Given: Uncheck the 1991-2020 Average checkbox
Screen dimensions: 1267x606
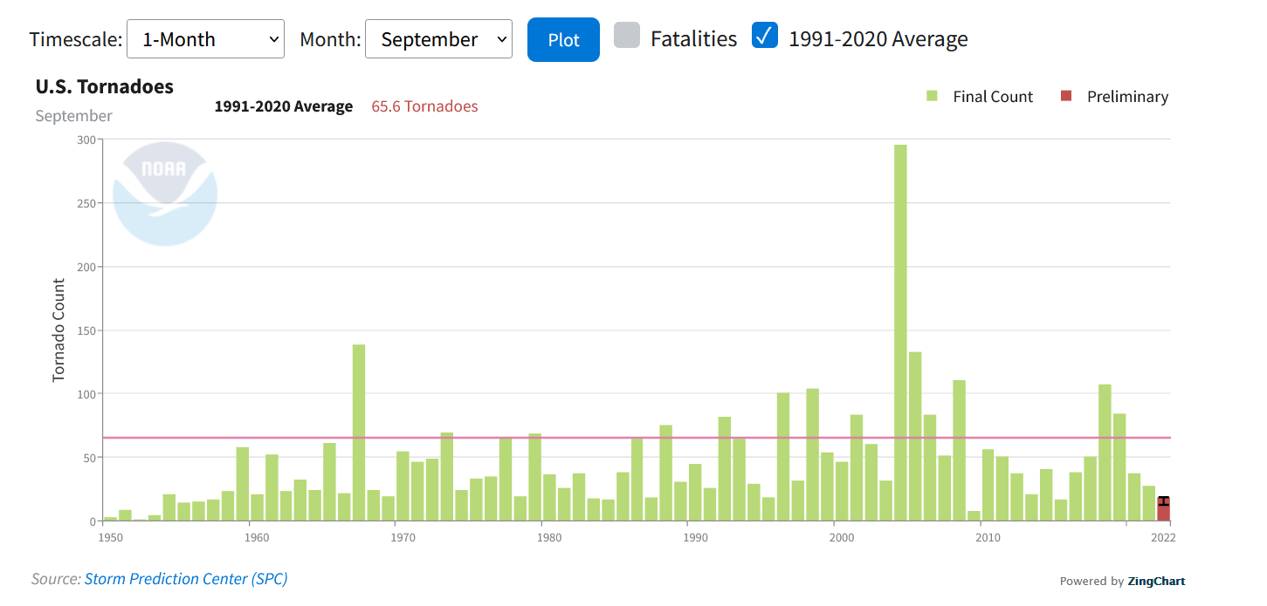Looking at the screenshot, I should [765, 37].
